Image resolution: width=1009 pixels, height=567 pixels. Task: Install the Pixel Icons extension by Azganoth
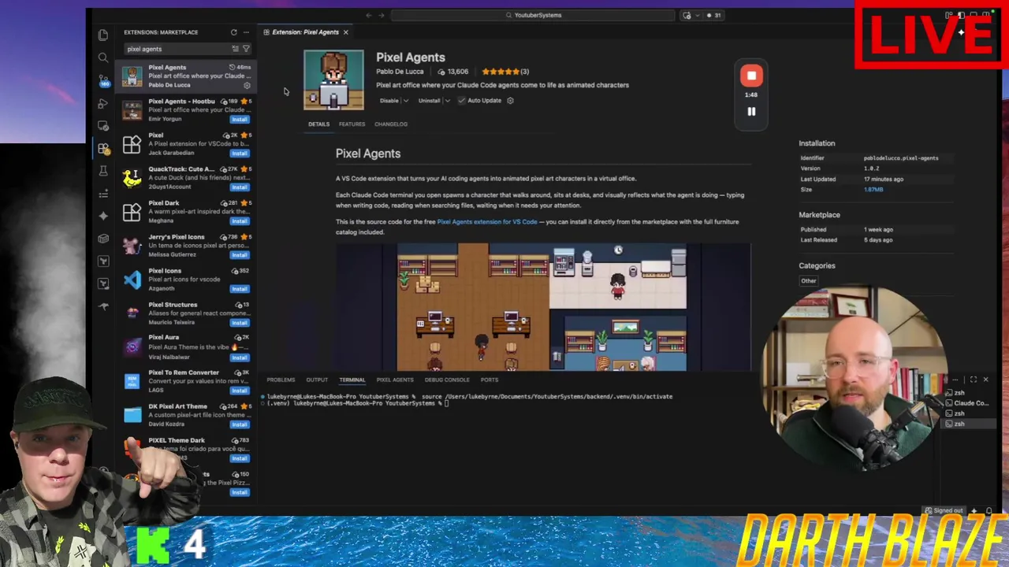point(240,288)
